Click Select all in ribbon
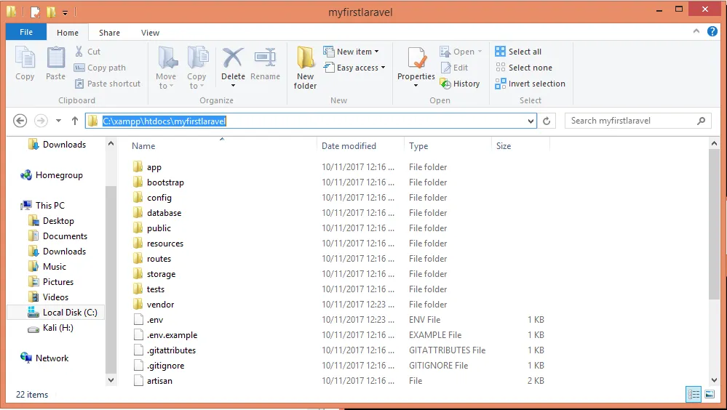This screenshot has height=410, width=727. click(518, 52)
